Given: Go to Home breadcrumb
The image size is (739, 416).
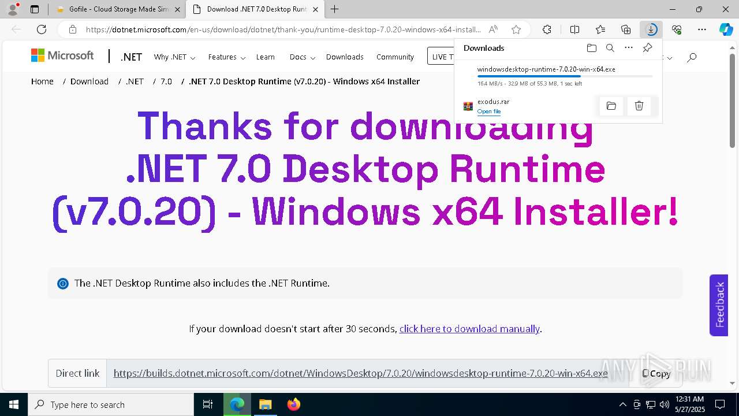Looking at the screenshot, I should pos(42,81).
